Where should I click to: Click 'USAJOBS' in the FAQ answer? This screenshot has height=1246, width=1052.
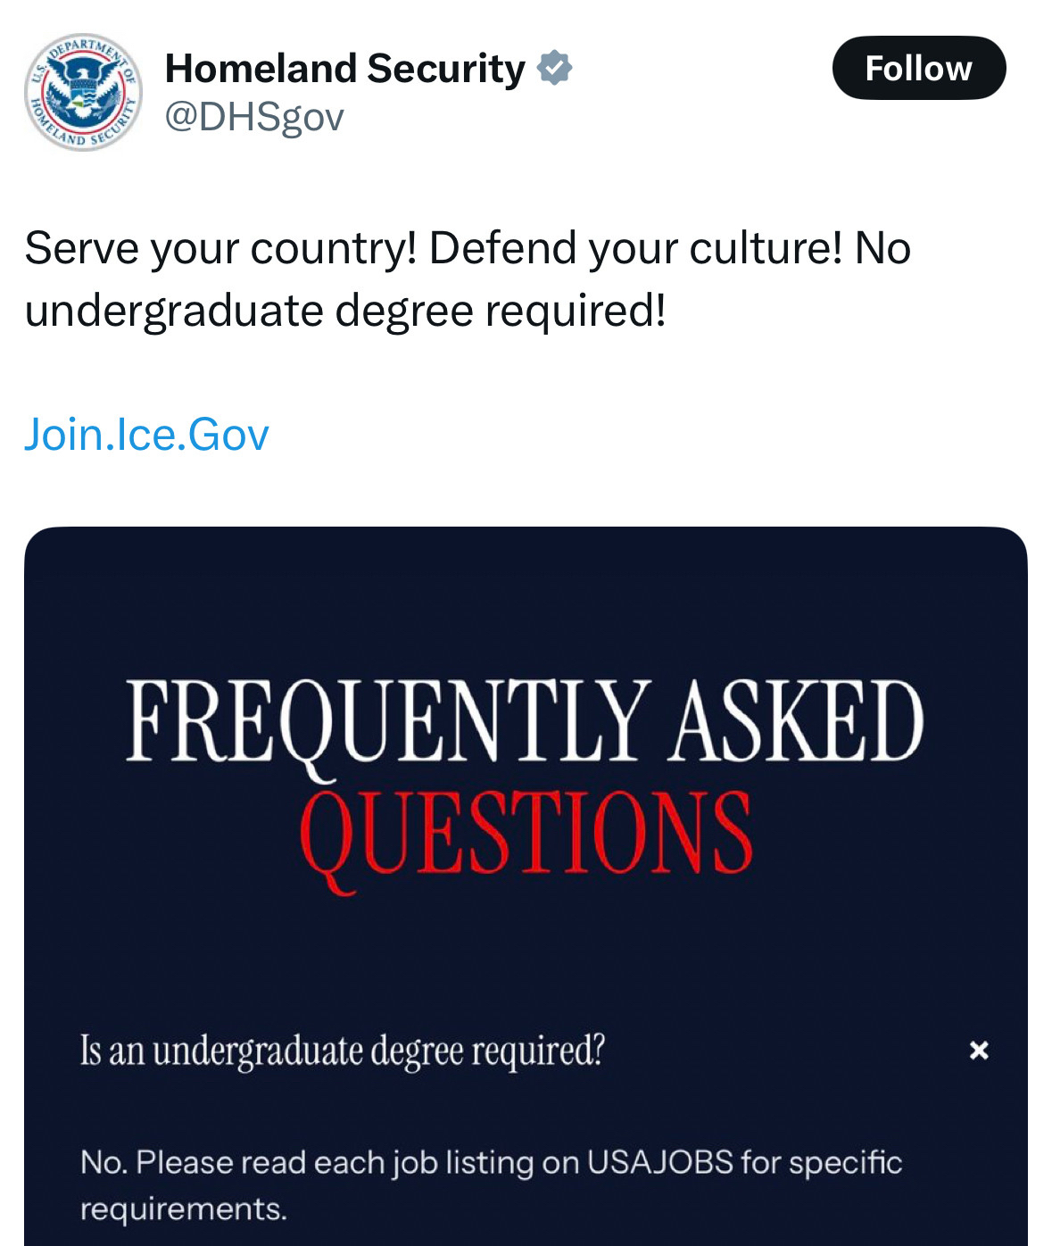click(x=659, y=1162)
